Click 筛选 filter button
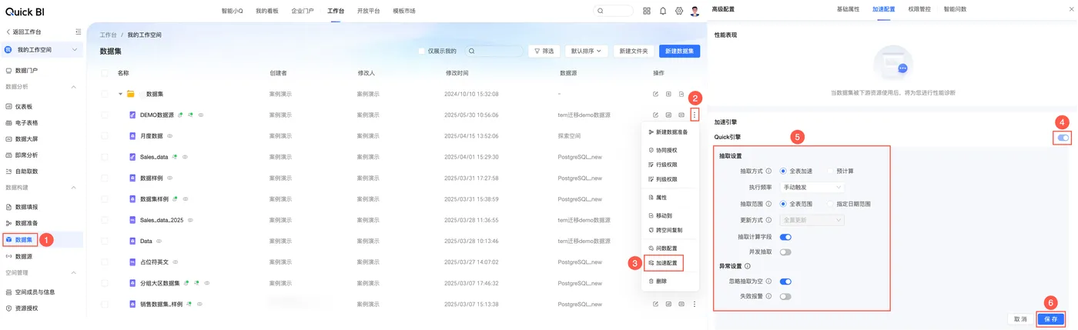This screenshot has height=330, width=1078. pos(544,51)
